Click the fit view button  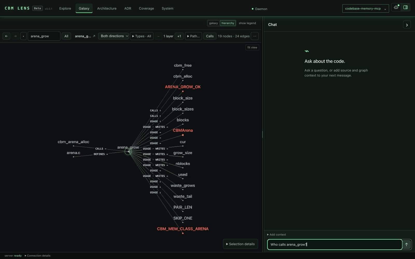[252, 47]
